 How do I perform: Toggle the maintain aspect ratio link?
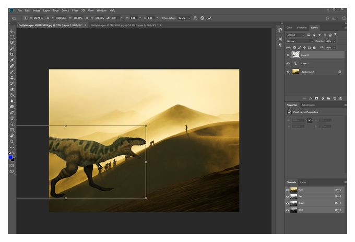(87, 18)
